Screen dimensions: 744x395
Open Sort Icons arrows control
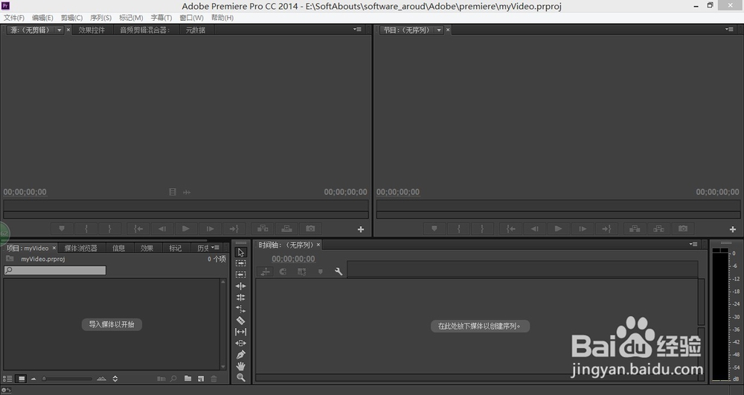[x=115, y=379]
